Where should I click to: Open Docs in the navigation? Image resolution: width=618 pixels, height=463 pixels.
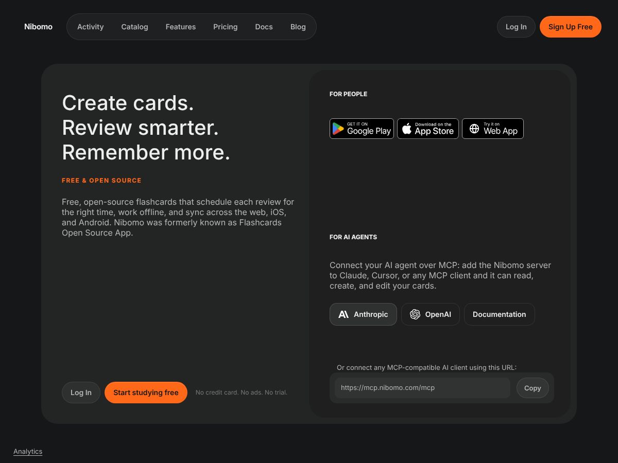point(264,27)
